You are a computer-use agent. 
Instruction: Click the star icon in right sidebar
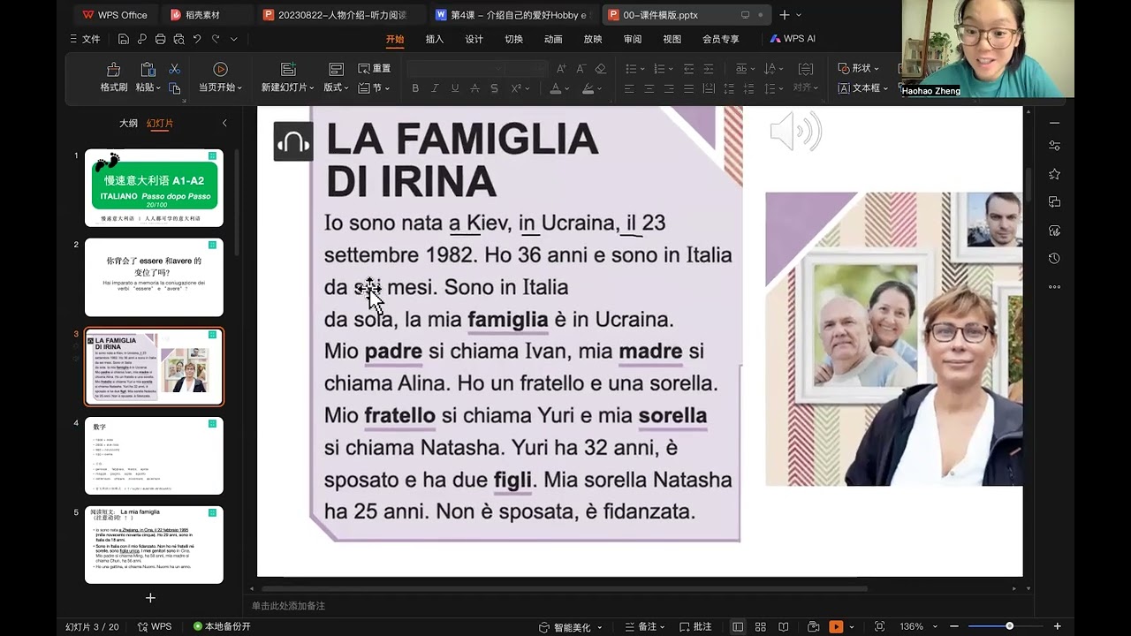click(1054, 174)
